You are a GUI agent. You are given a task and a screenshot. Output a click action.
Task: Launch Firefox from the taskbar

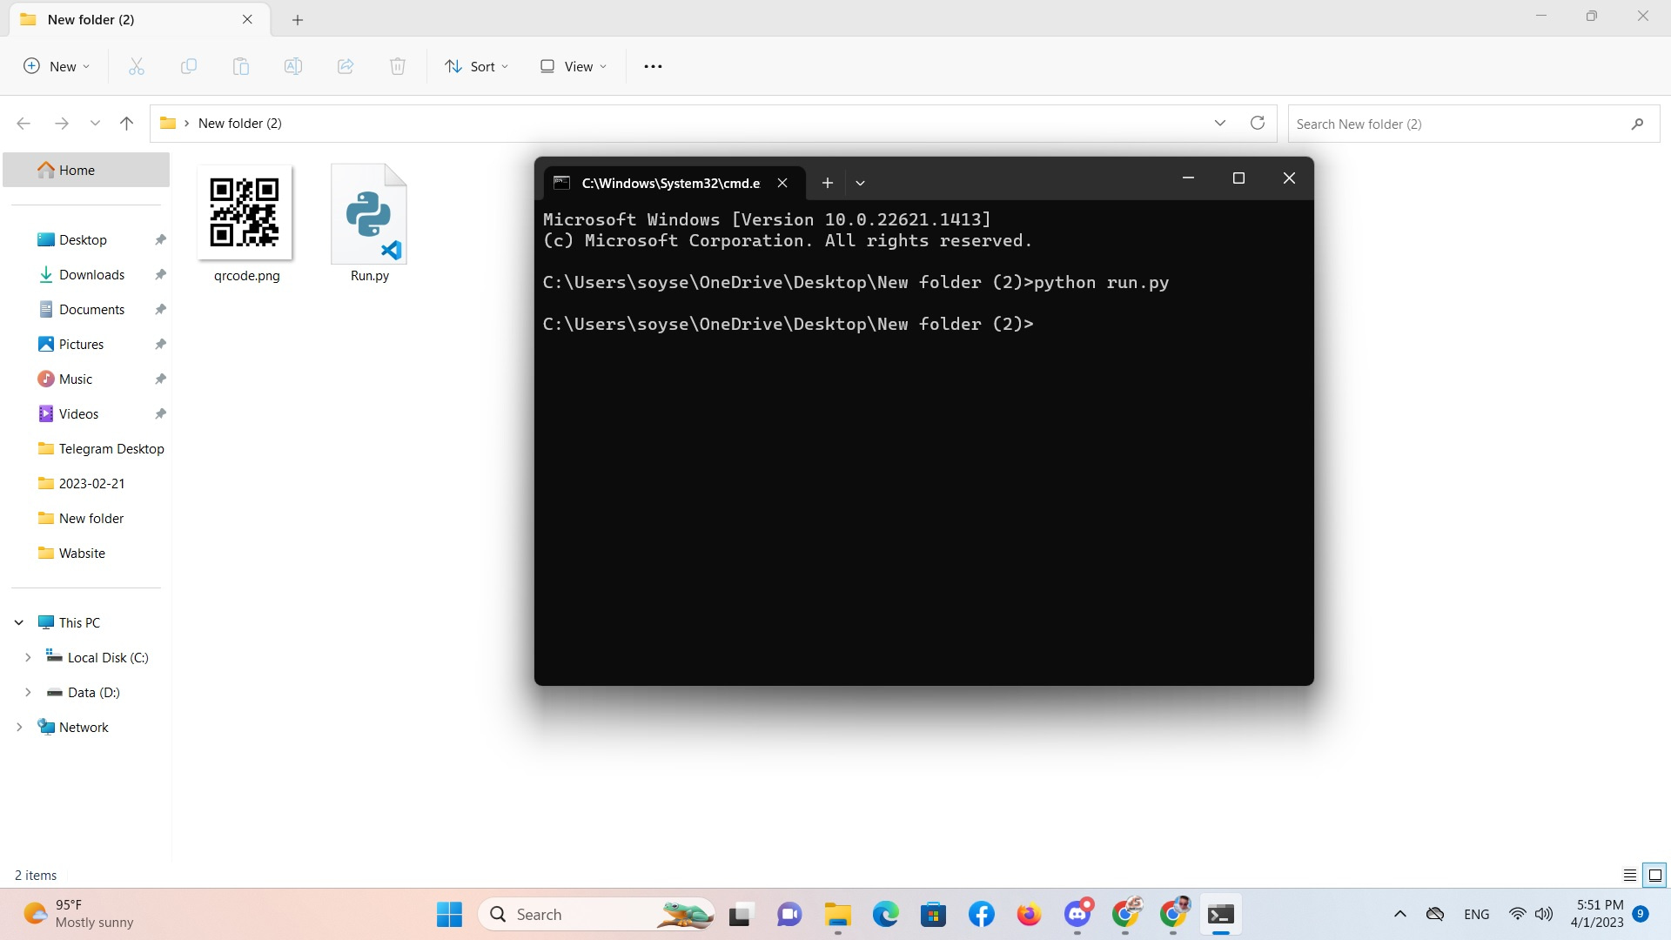click(1029, 914)
